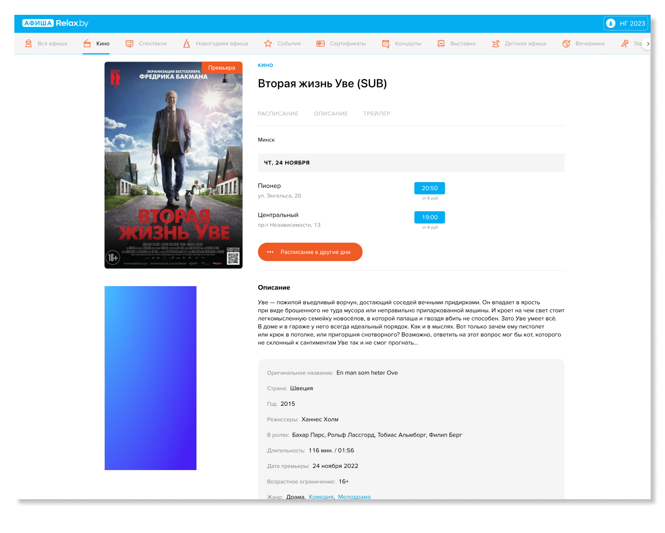Click the Мелодрама genre link
Screen dimensions: 665x533
(354, 497)
